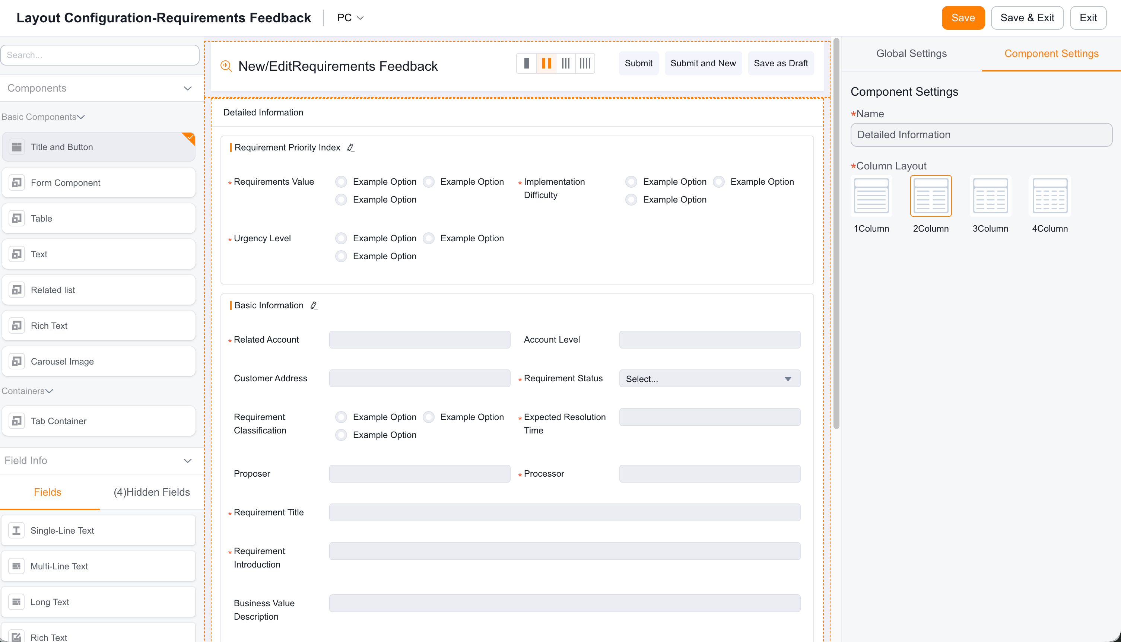Click the orange Save button
The width and height of the screenshot is (1121, 642).
(x=963, y=18)
